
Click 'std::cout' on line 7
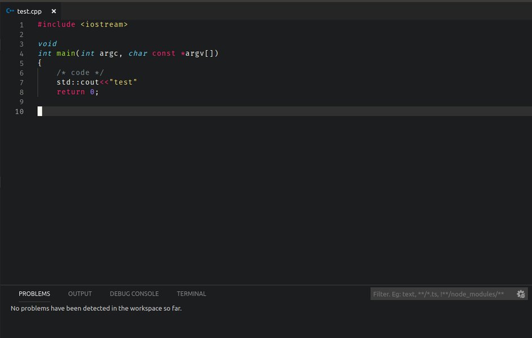click(78, 82)
